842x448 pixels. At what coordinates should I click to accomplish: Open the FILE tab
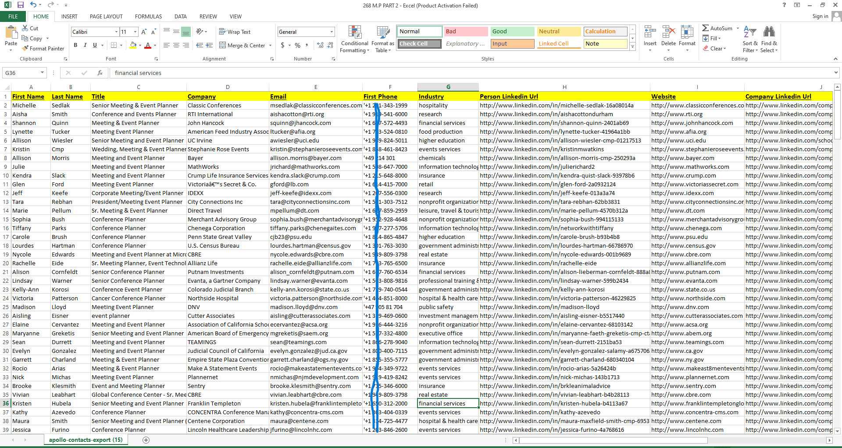13,17
